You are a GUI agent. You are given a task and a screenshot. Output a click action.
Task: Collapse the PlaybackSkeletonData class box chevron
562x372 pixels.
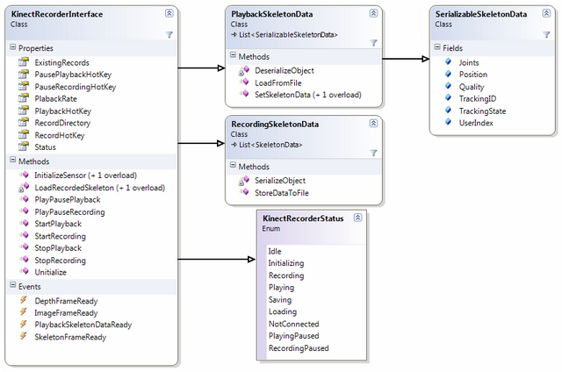point(373,14)
